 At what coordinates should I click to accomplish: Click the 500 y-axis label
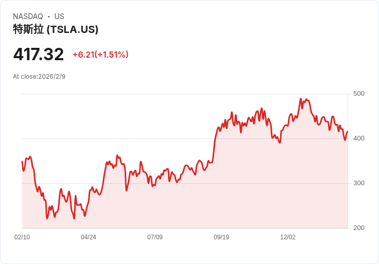[358, 94]
